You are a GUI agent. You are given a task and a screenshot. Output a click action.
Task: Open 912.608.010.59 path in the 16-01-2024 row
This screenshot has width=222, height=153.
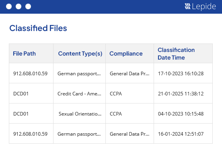(x=30, y=134)
